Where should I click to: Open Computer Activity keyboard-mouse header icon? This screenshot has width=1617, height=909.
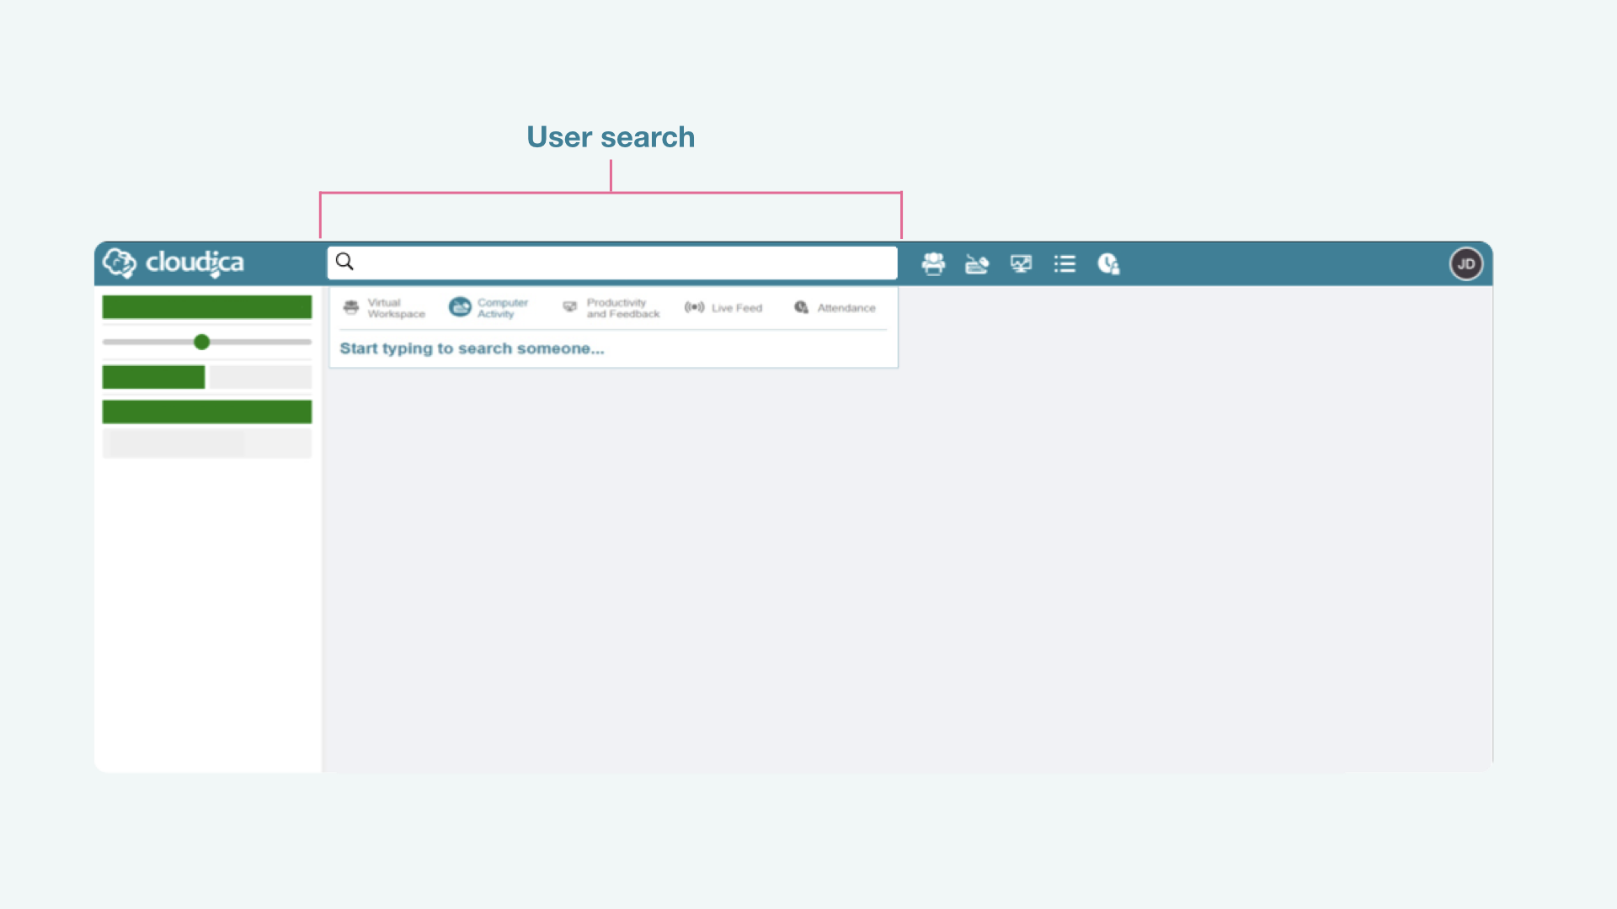[977, 264]
